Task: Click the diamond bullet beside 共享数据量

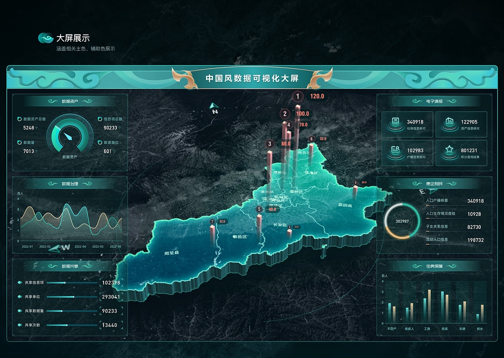Action: 19,311
